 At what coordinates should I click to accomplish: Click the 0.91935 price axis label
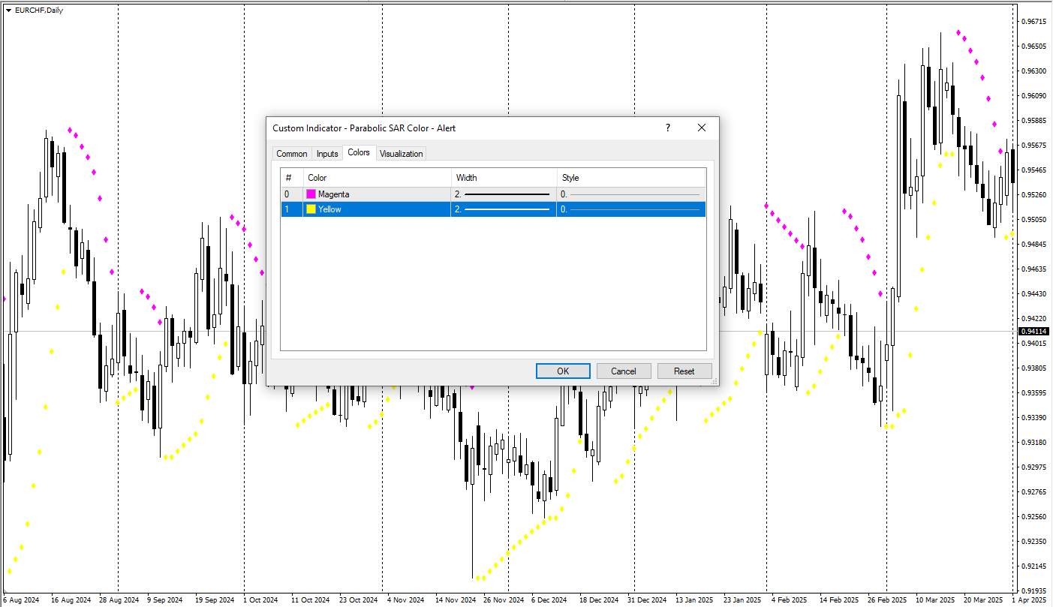(x=1035, y=590)
